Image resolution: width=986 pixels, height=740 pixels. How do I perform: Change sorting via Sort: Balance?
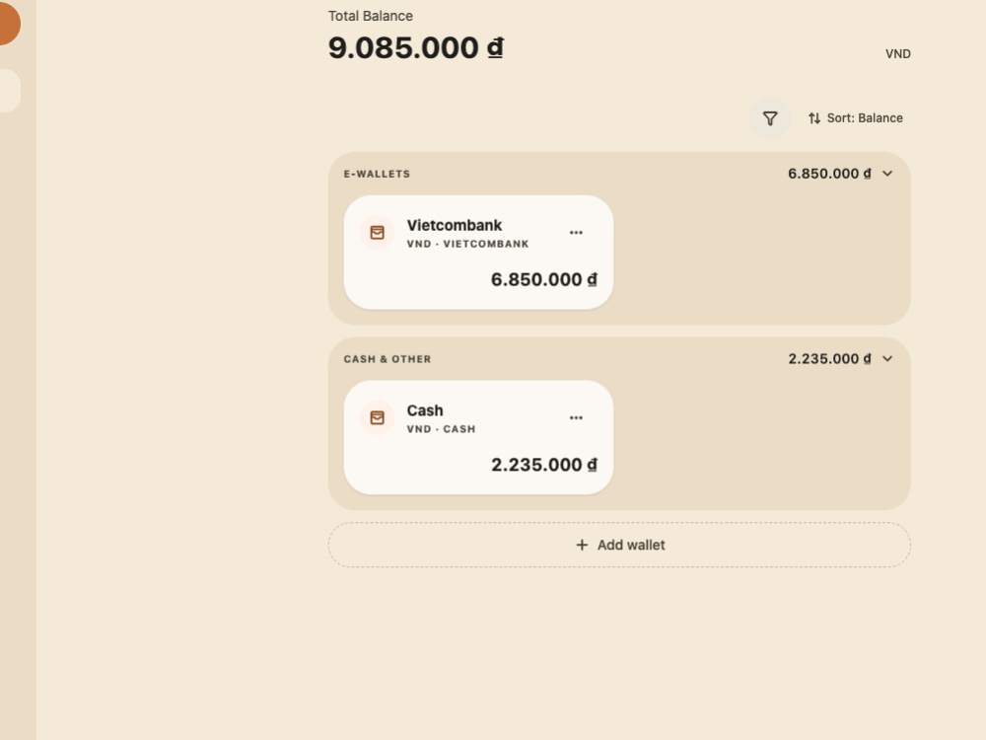click(x=855, y=118)
